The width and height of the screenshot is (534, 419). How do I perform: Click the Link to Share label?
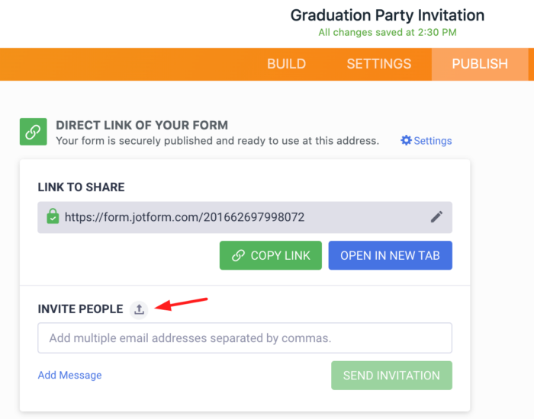[81, 187]
